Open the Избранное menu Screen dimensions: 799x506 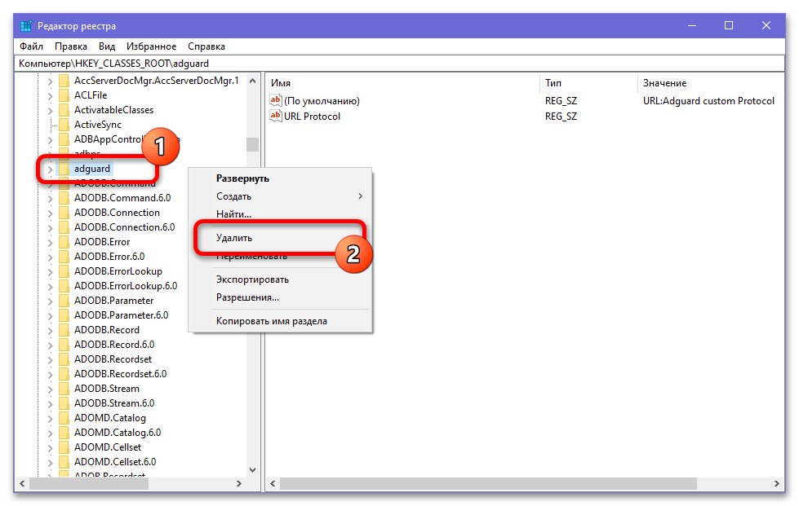[151, 46]
